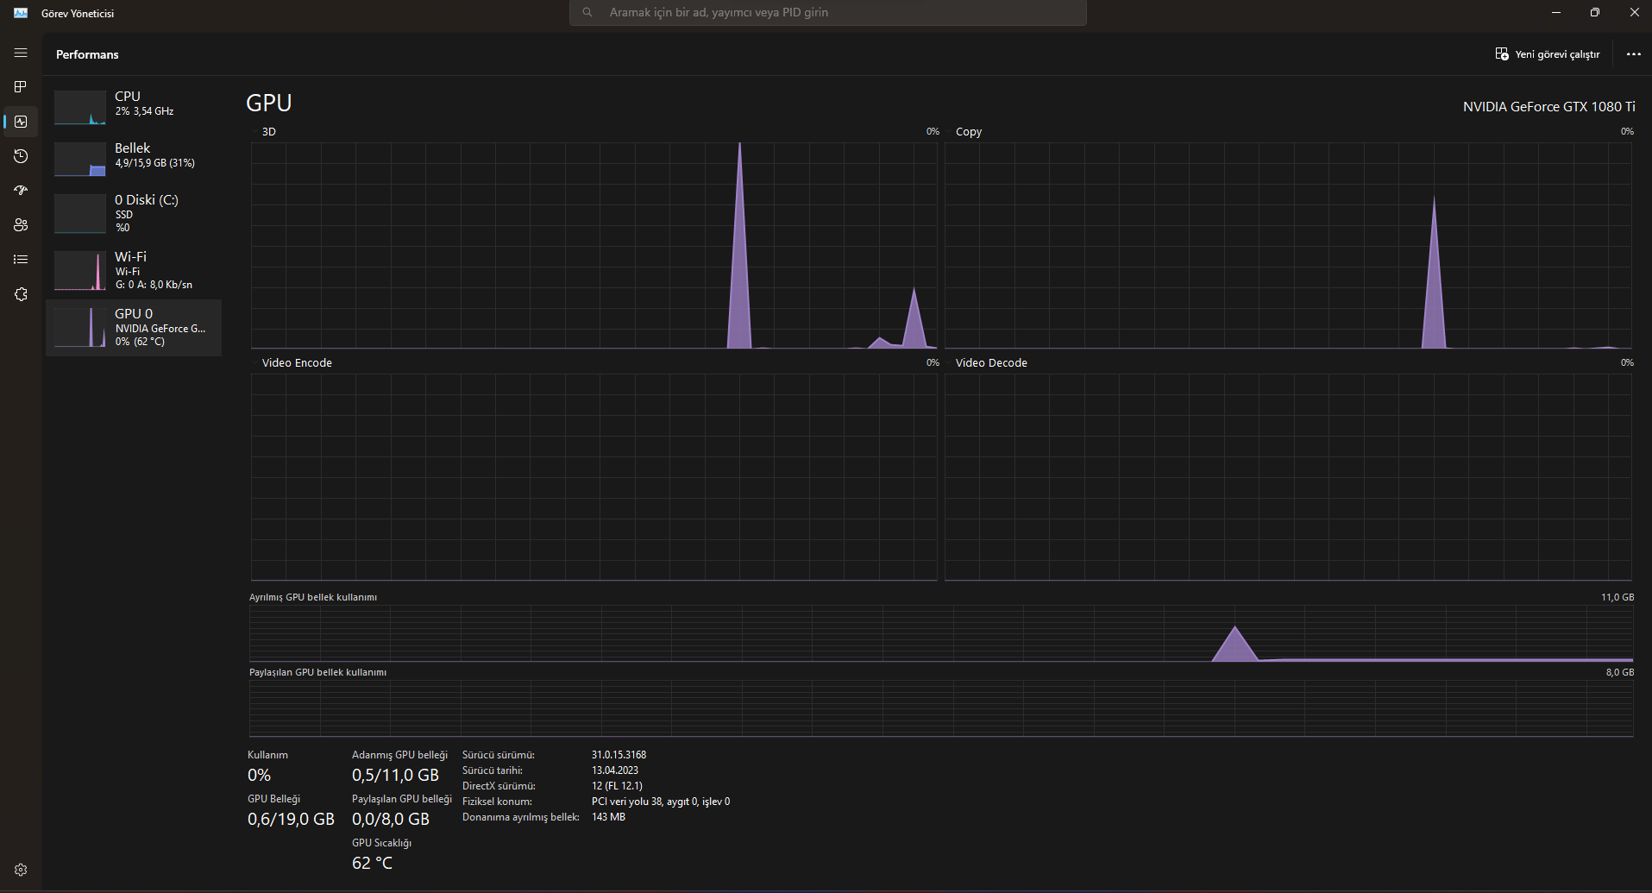The height and width of the screenshot is (893, 1652).
Task: Open the Services page icon
Action: tap(21, 294)
